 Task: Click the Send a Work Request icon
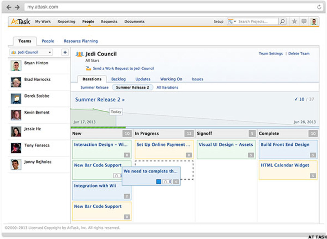pos(88,68)
